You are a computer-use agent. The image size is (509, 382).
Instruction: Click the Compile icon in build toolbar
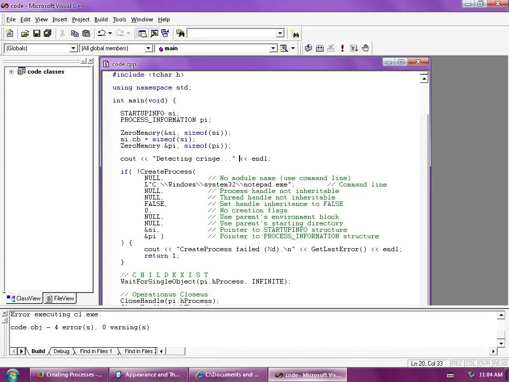[x=308, y=48]
